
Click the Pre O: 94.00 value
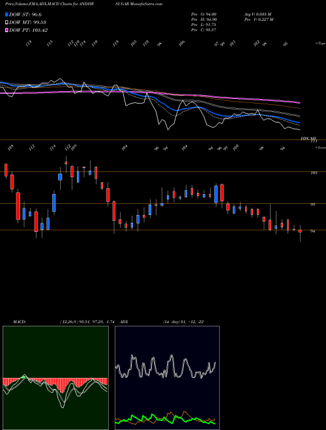(x=204, y=14)
